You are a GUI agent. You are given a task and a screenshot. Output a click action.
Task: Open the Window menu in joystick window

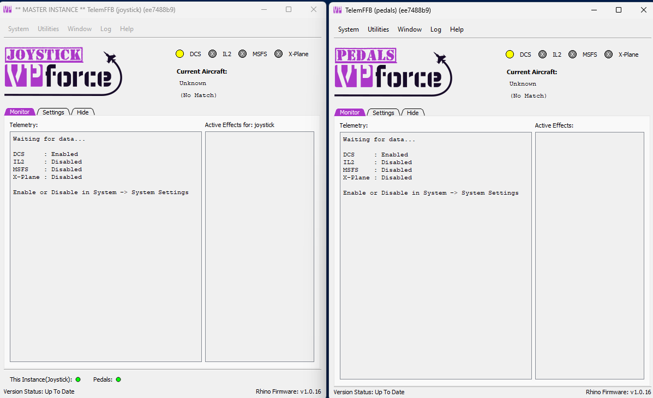(80, 29)
